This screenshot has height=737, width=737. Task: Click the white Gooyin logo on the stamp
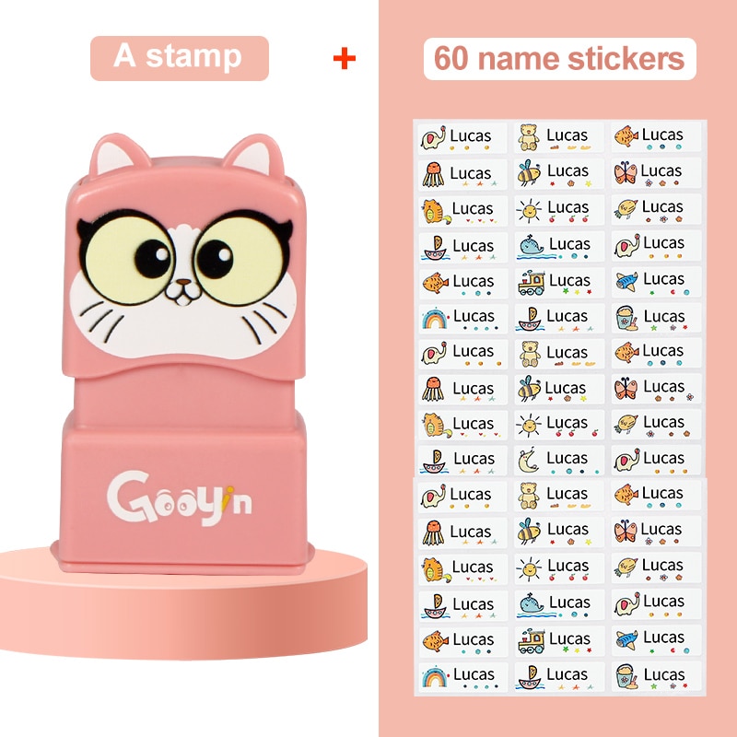coord(179,498)
